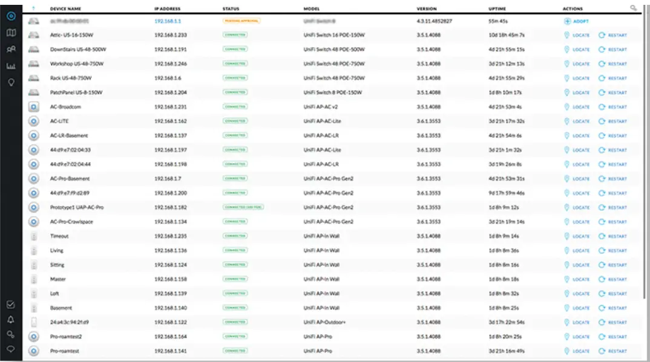Locate the AC-Pro-Basement access point
The width and height of the screenshot is (650, 362).
coord(577,179)
